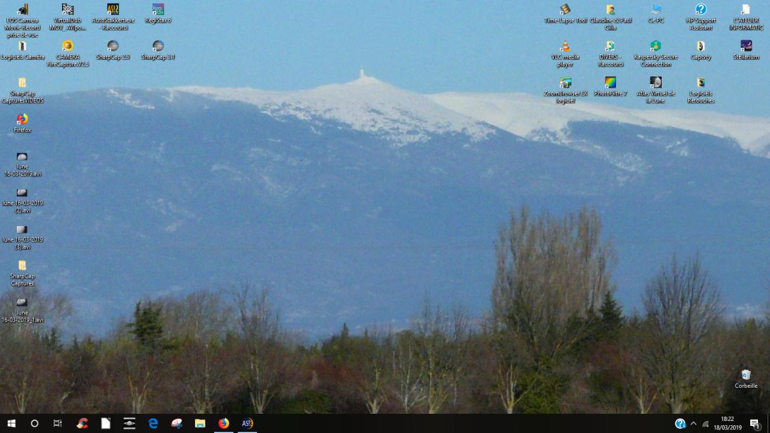Click HP Support Assistant tray icon
770x433 pixels.
680,423
